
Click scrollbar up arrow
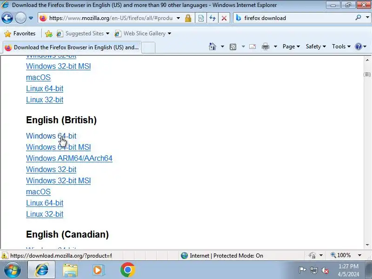[367, 60]
